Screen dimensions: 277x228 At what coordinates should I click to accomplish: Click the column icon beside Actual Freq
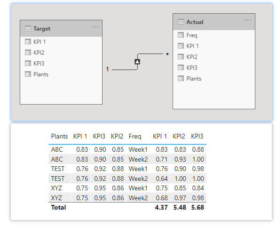click(181, 35)
